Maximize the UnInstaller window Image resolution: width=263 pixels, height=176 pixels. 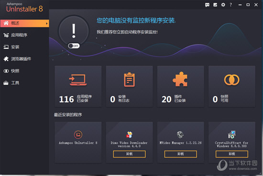[x=248, y=5]
